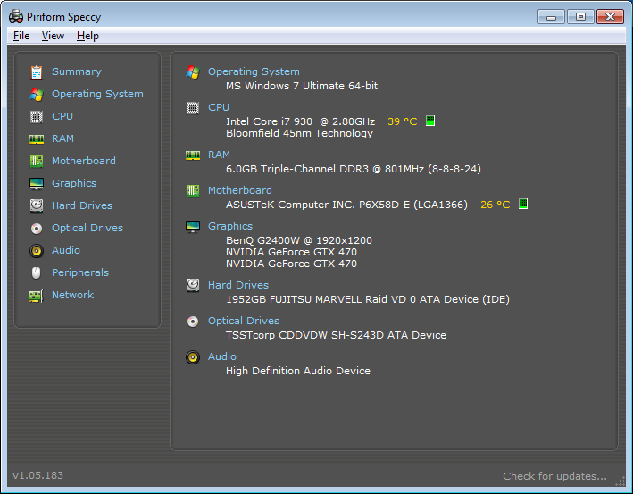
Task: Select Summary in the sidebar
Action: click(x=76, y=71)
